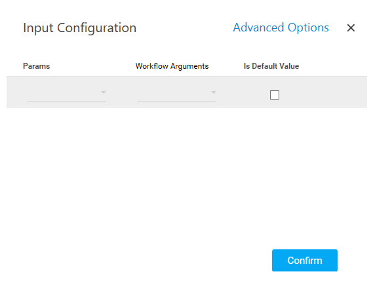Enable default value for the first parameter row
This screenshot has height=294, width=373.
click(x=275, y=95)
